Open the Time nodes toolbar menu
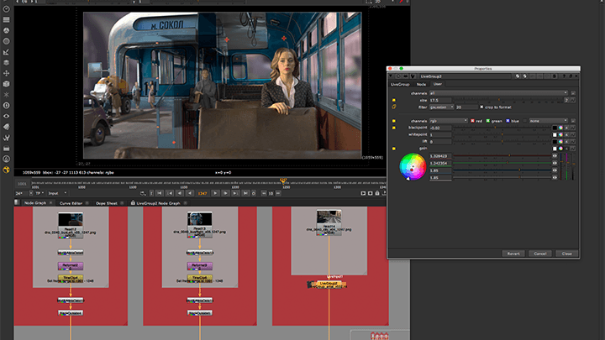This screenshot has width=605, height=340. click(6, 9)
